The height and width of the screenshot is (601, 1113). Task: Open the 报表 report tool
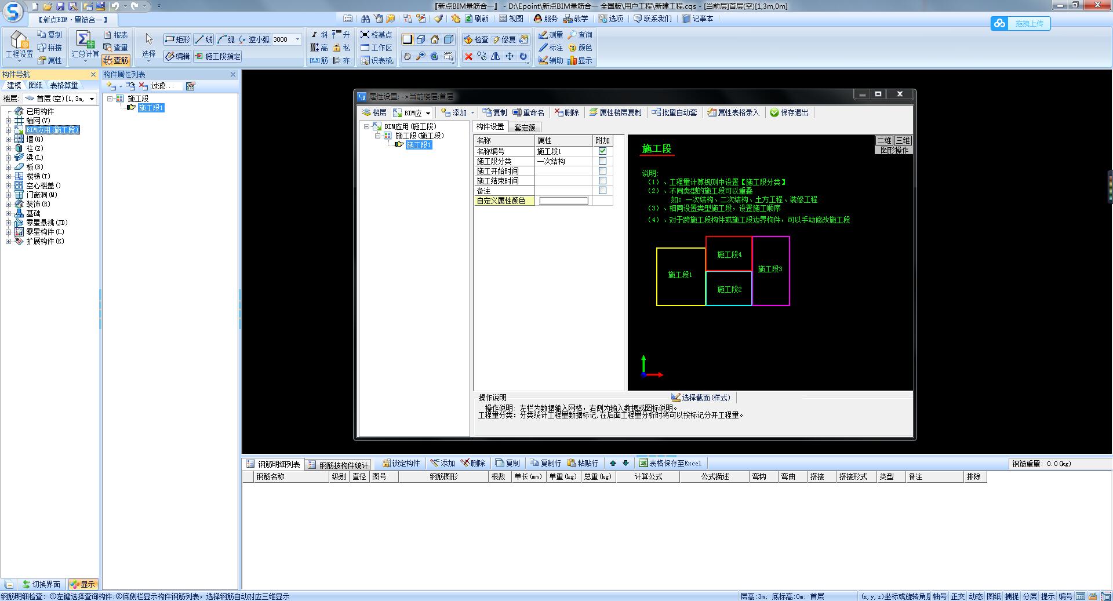(x=115, y=35)
